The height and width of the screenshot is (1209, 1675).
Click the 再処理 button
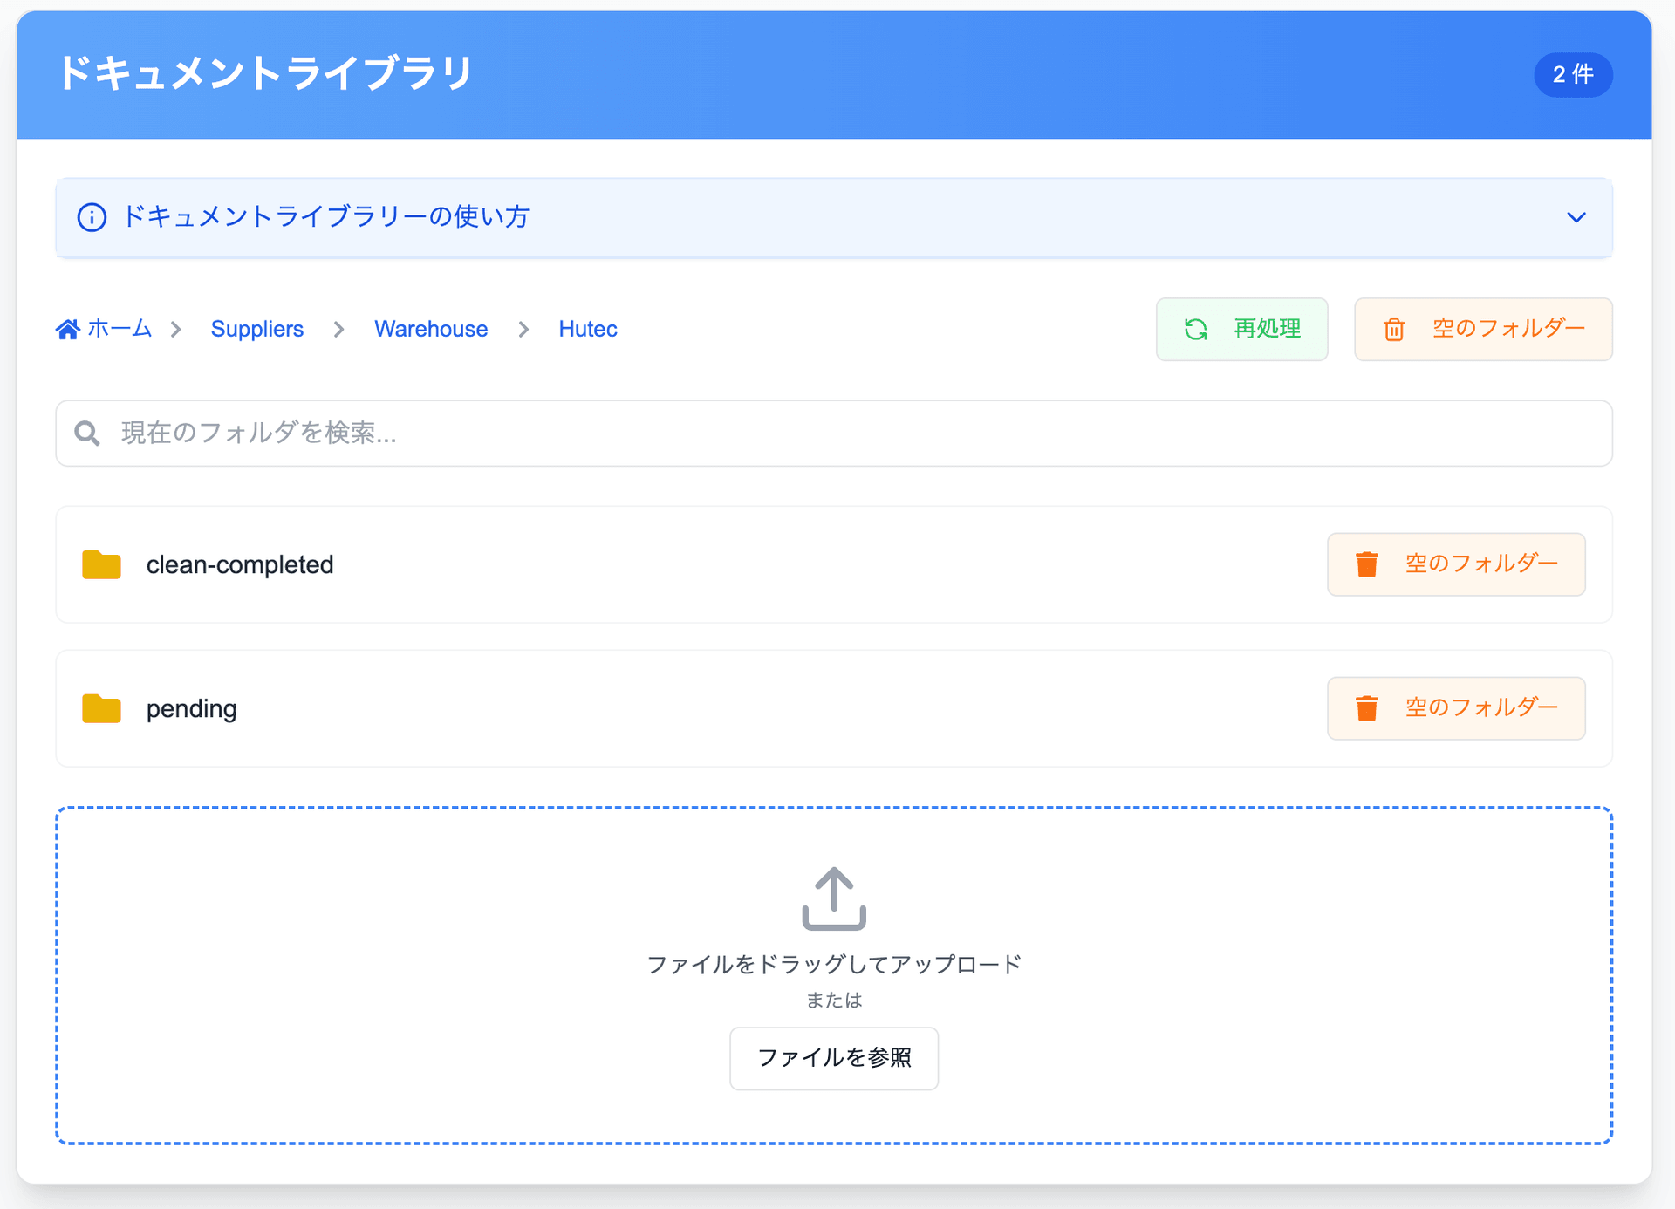click(1241, 329)
